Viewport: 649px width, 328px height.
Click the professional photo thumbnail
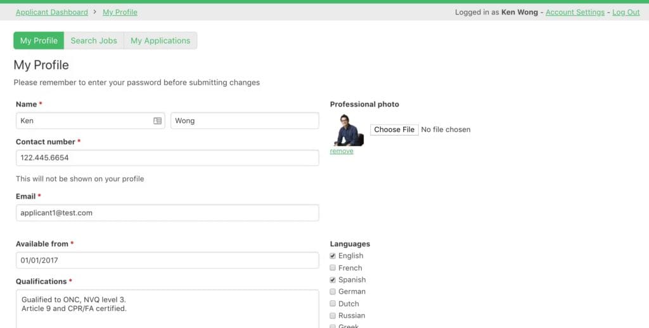349,130
